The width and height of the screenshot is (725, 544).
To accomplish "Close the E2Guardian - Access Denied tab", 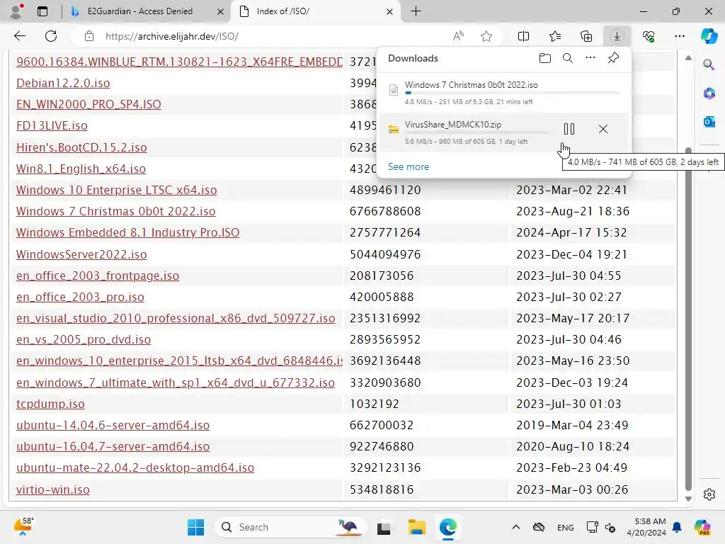I will (221, 11).
